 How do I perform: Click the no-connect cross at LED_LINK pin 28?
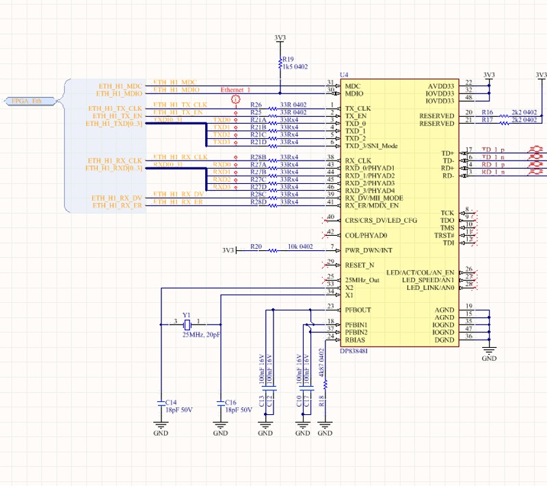click(x=474, y=288)
